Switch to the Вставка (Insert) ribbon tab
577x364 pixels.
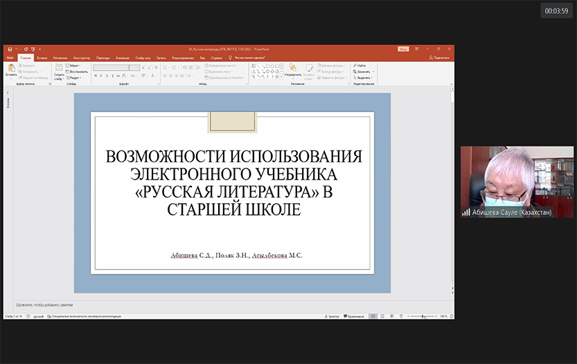42,58
